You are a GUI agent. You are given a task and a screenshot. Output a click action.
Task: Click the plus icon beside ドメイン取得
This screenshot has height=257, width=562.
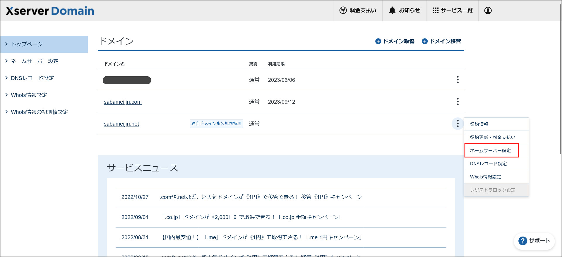tap(378, 41)
